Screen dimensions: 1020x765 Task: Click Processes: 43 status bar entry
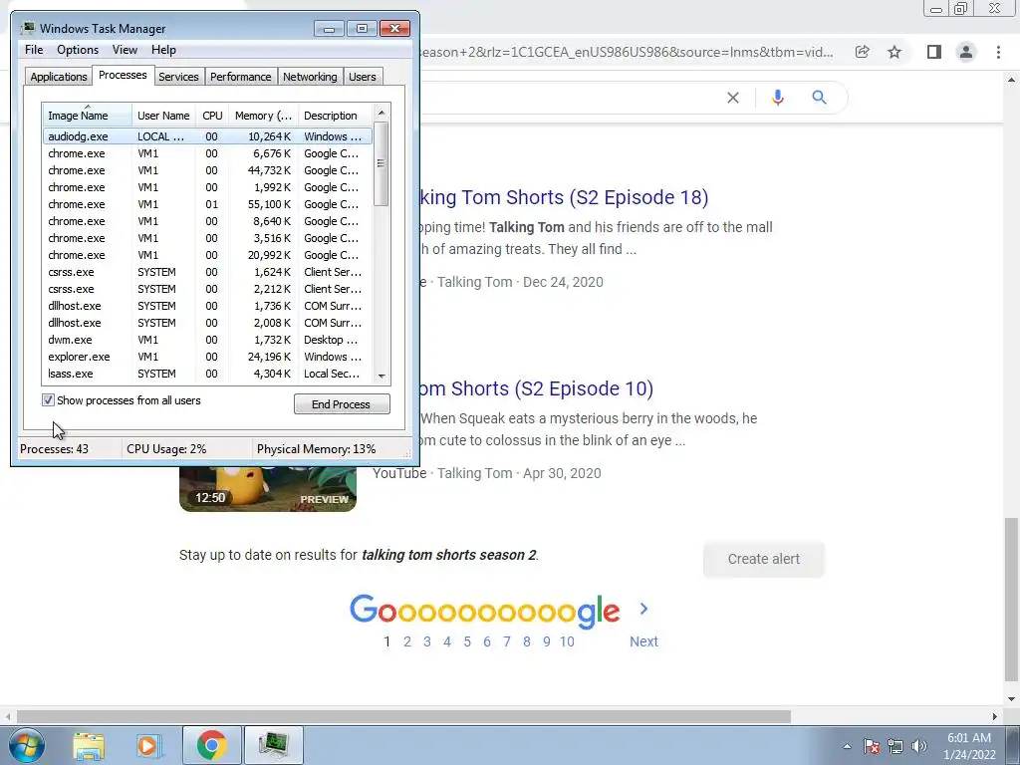(55, 449)
